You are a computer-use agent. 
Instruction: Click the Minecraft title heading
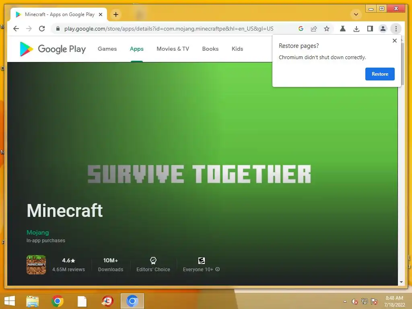click(x=65, y=210)
